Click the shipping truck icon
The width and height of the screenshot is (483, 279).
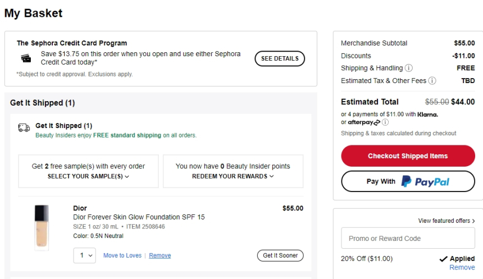[24, 128]
